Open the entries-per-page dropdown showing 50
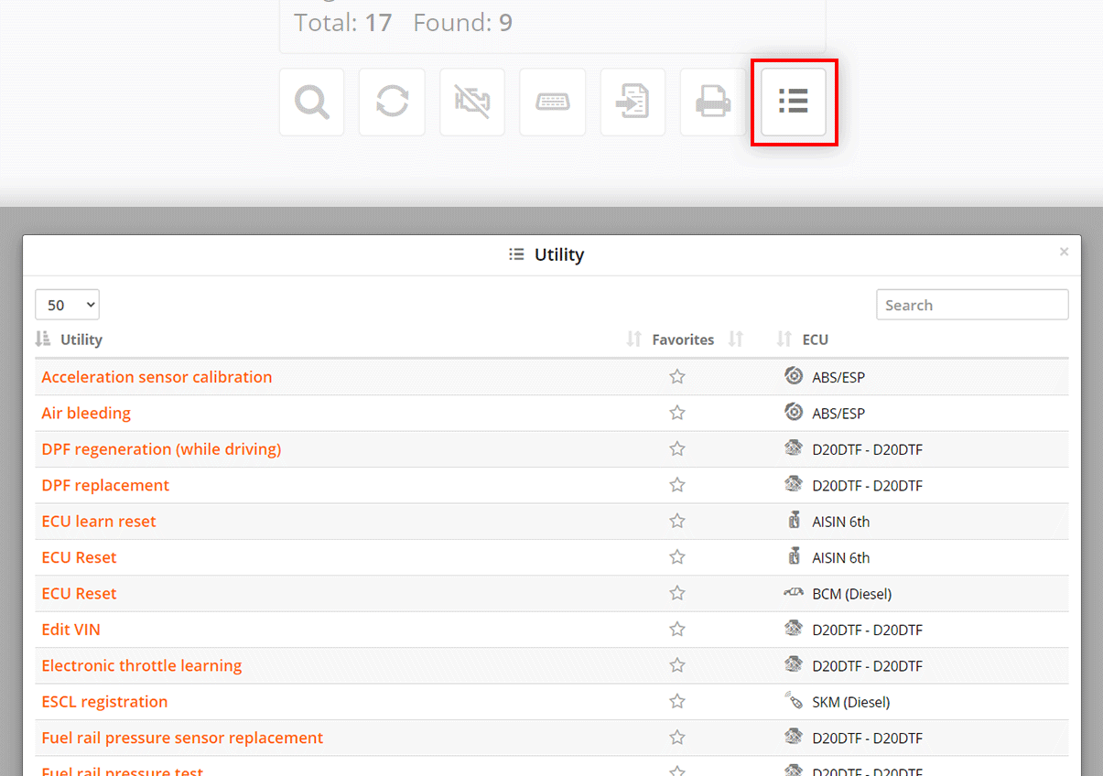1103x776 pixels. [67, 304]
